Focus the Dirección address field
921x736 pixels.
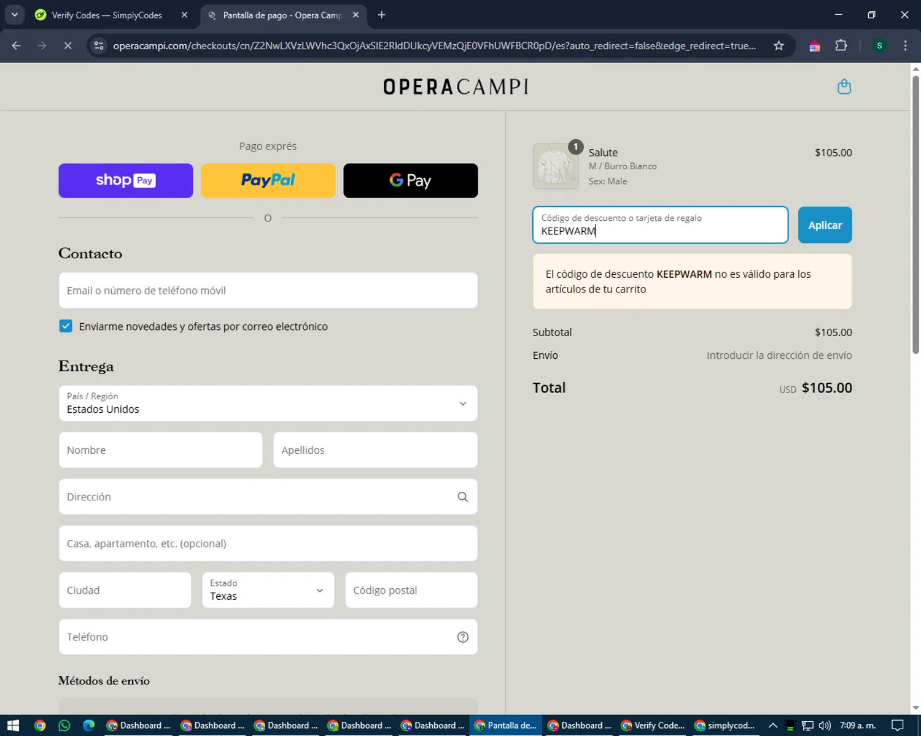pyautogui.click(x=268, y=497)
